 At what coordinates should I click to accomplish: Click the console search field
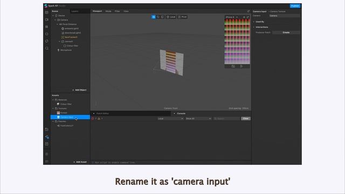227,119
